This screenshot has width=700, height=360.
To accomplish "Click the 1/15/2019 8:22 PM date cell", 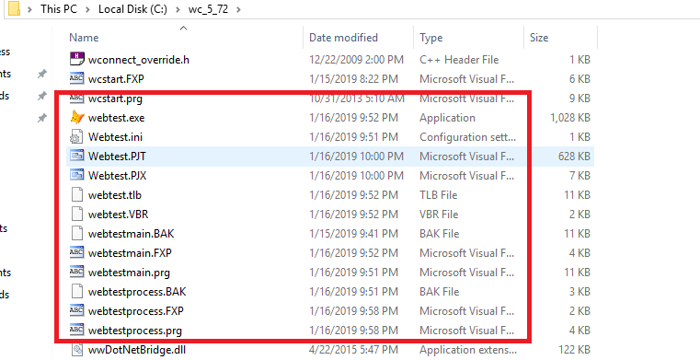I will click(x=353, y=78).
